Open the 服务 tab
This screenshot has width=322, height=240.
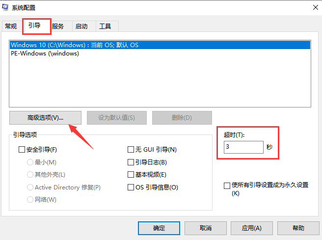(57, 27)
